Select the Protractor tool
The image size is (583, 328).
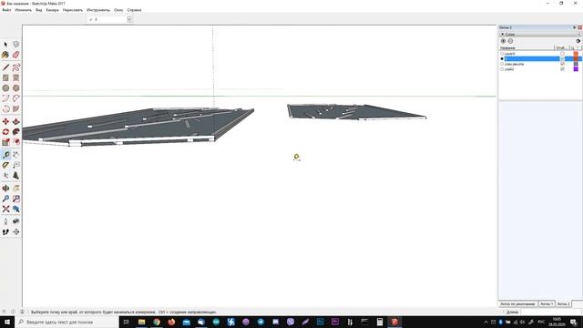[5, 165]
